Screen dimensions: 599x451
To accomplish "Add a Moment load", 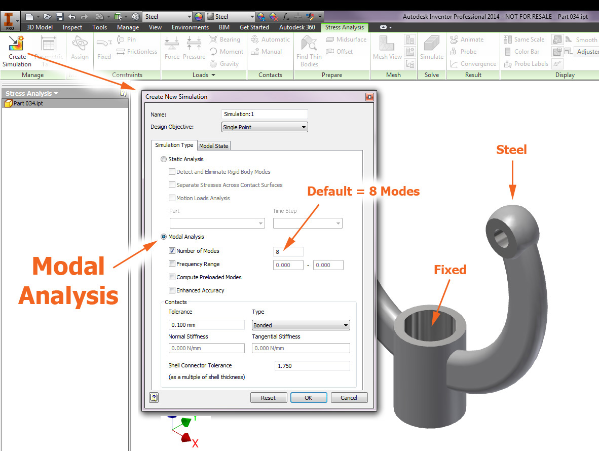I will (226, 52).
